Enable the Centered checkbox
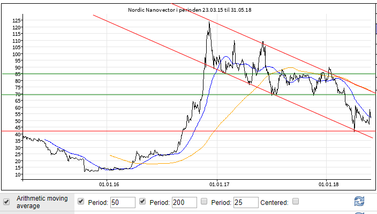The image size is (377, 214). (x=296, y=201)
